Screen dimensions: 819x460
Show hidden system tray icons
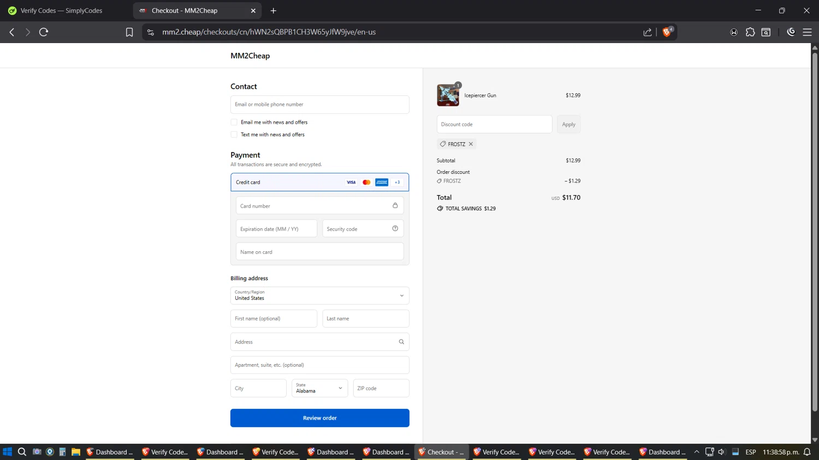[697, 452]
